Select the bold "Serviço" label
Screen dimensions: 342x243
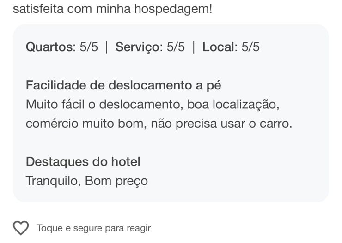pos(138,47)
